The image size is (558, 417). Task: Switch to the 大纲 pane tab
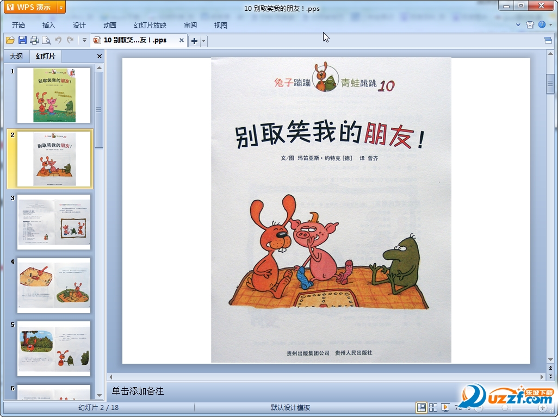tap(16, 56)
